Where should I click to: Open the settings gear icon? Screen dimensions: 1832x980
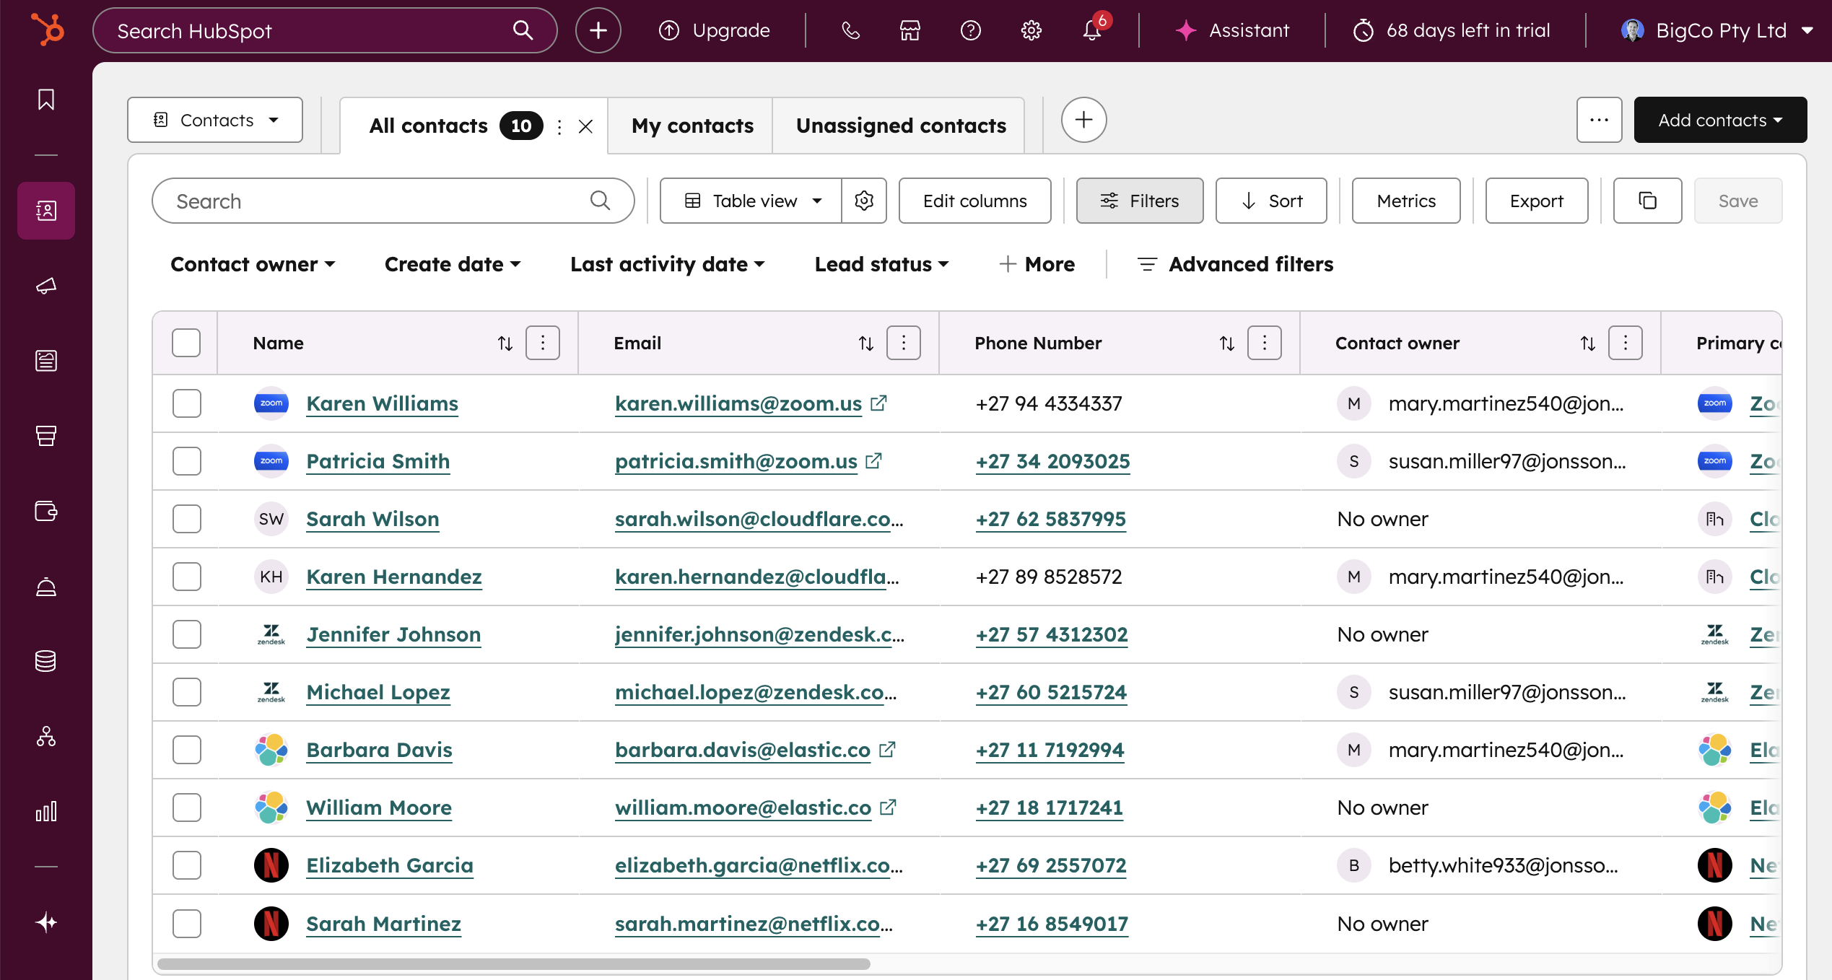[x=1031, y=30]
